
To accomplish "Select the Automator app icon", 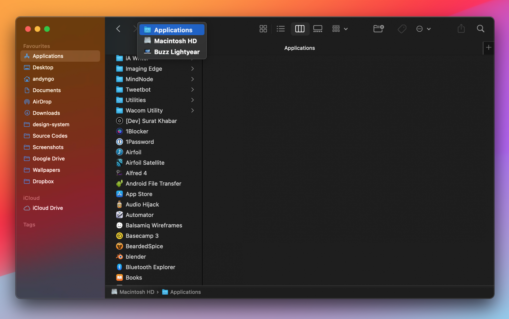I will click(119, 215).
